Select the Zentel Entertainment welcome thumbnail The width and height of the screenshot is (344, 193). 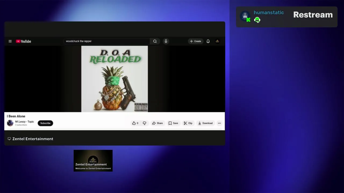click(x=93, y=161)
